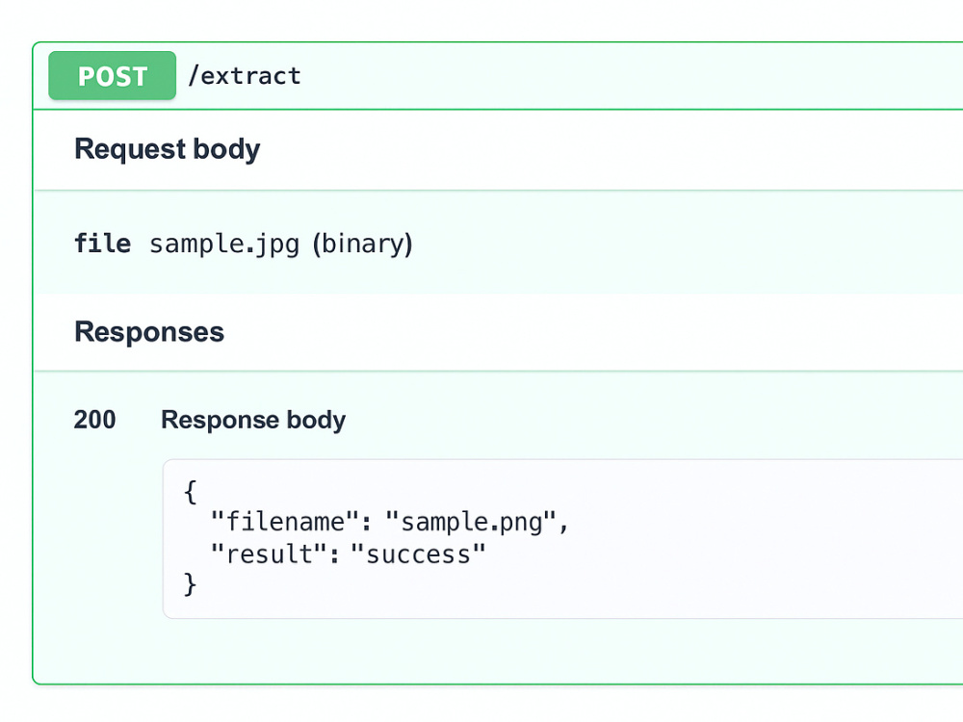Select the "result" key in response
This screenshot has width=963, height=722.
[269, 554]
